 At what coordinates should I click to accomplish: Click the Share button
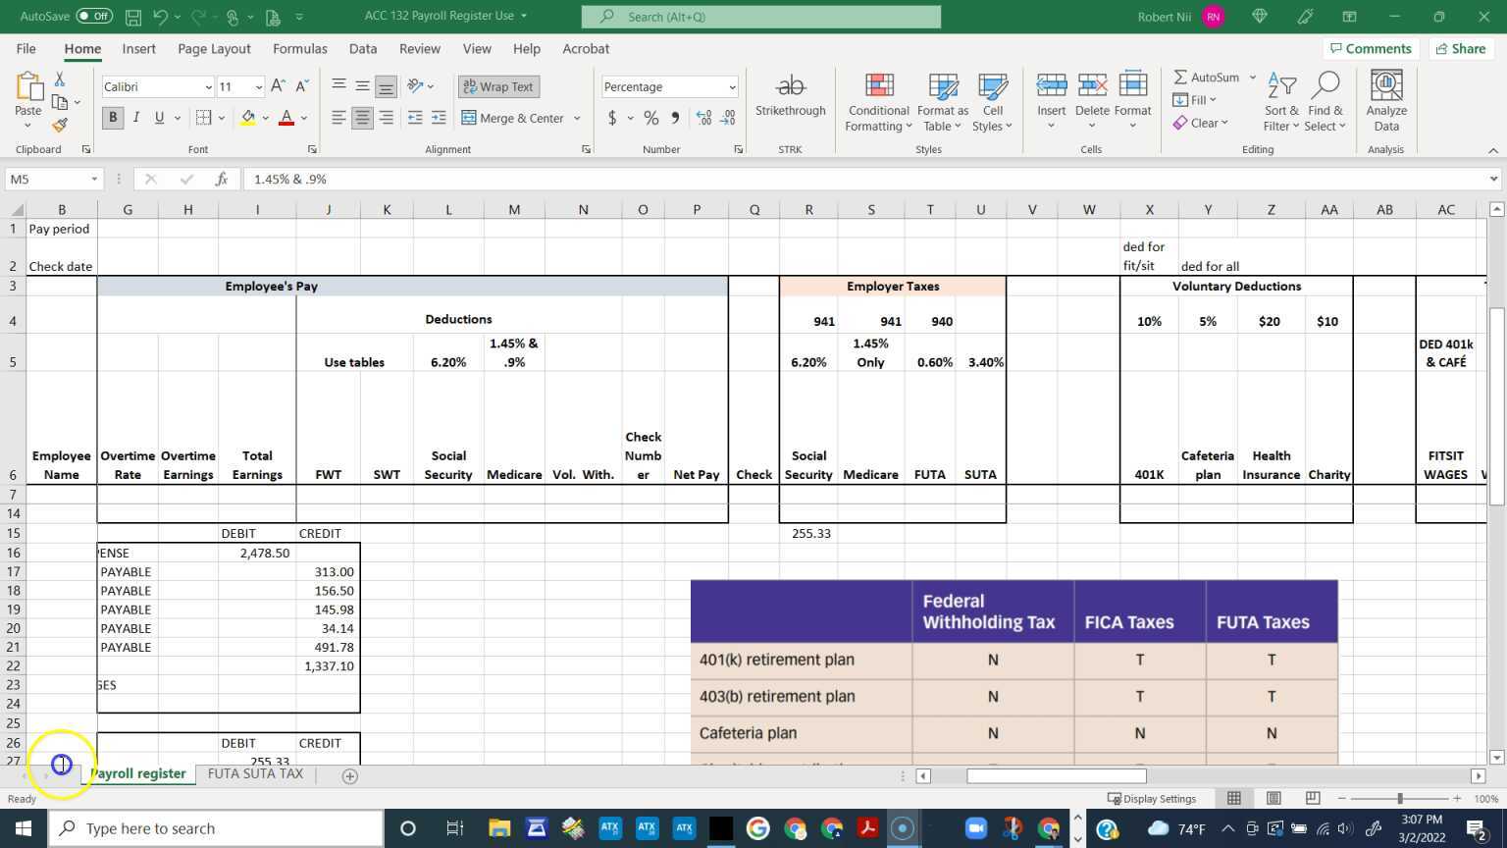[1460, 48]
